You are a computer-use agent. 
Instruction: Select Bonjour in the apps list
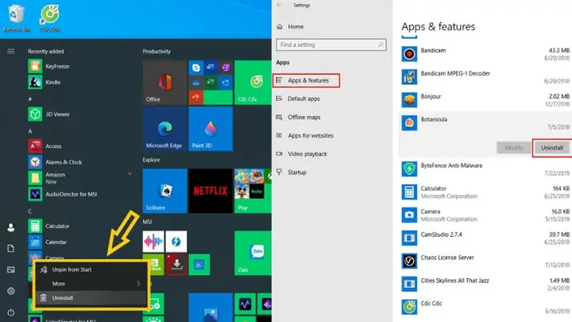pos(485,100)
